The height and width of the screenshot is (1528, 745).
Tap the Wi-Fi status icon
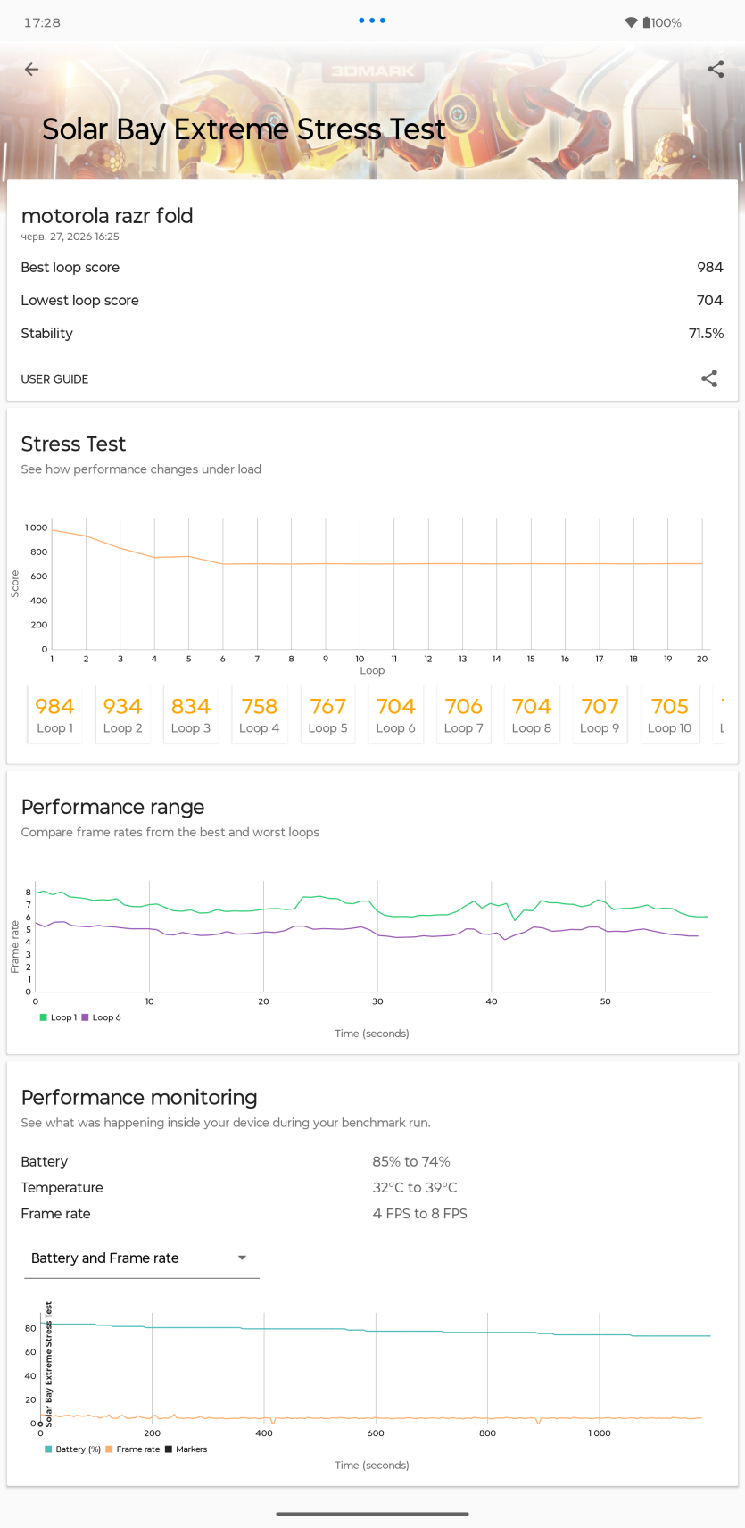pyautogui.click(x=632, y=22)
